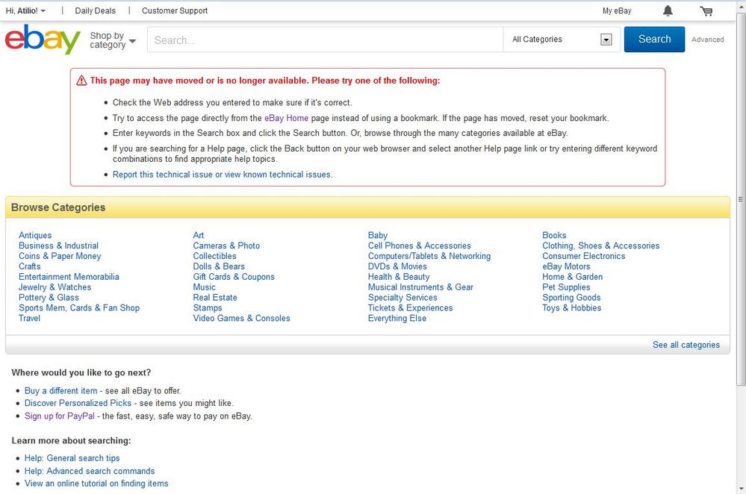Open Consumer Electronics category
746x494 pixels.
click(584, 256)
